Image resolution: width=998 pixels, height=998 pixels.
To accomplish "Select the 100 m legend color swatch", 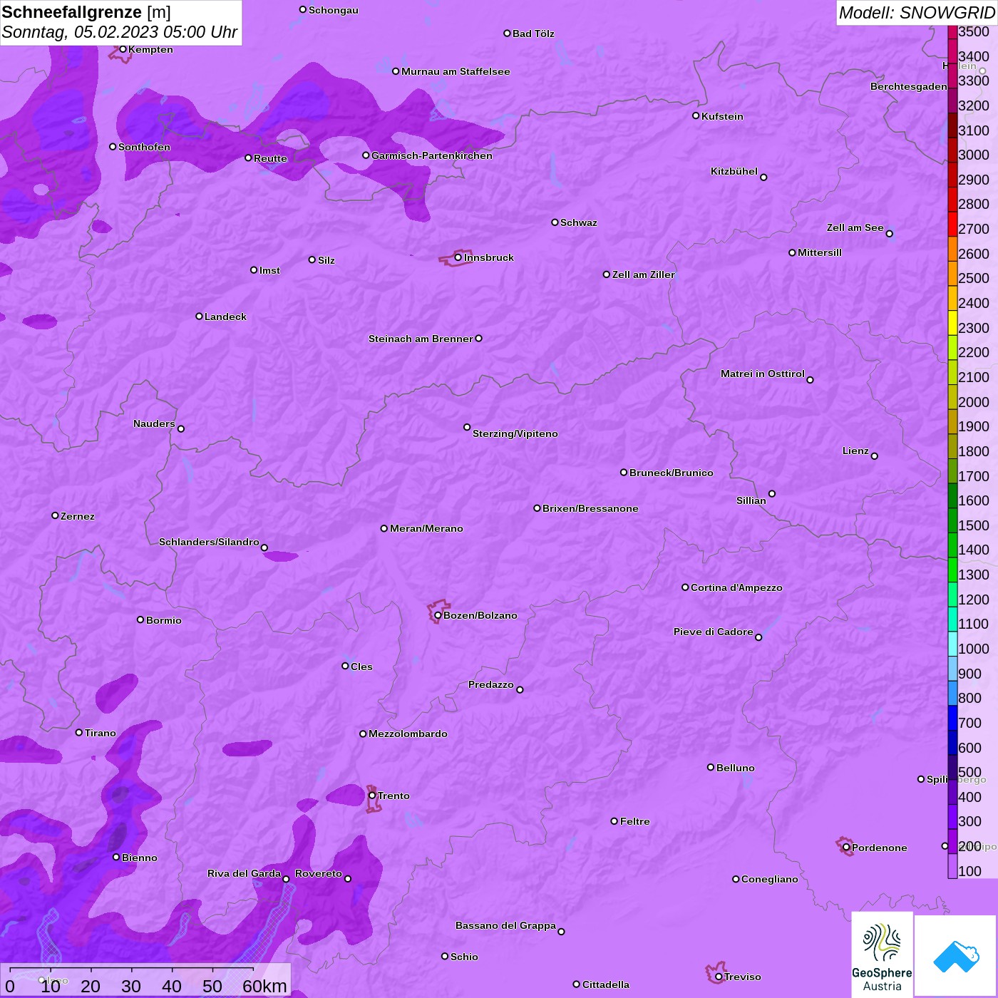I will 952,866.
